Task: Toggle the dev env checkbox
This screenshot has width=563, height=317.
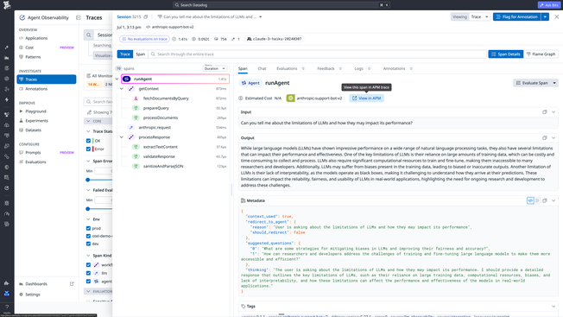Action: click(88, 244)
